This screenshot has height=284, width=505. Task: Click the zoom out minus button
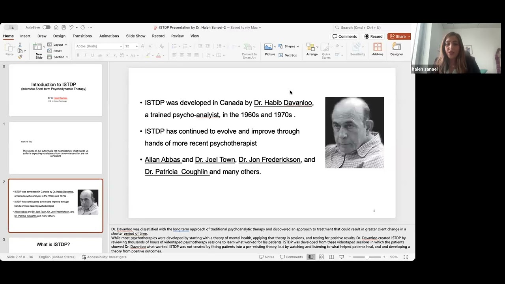350,257
